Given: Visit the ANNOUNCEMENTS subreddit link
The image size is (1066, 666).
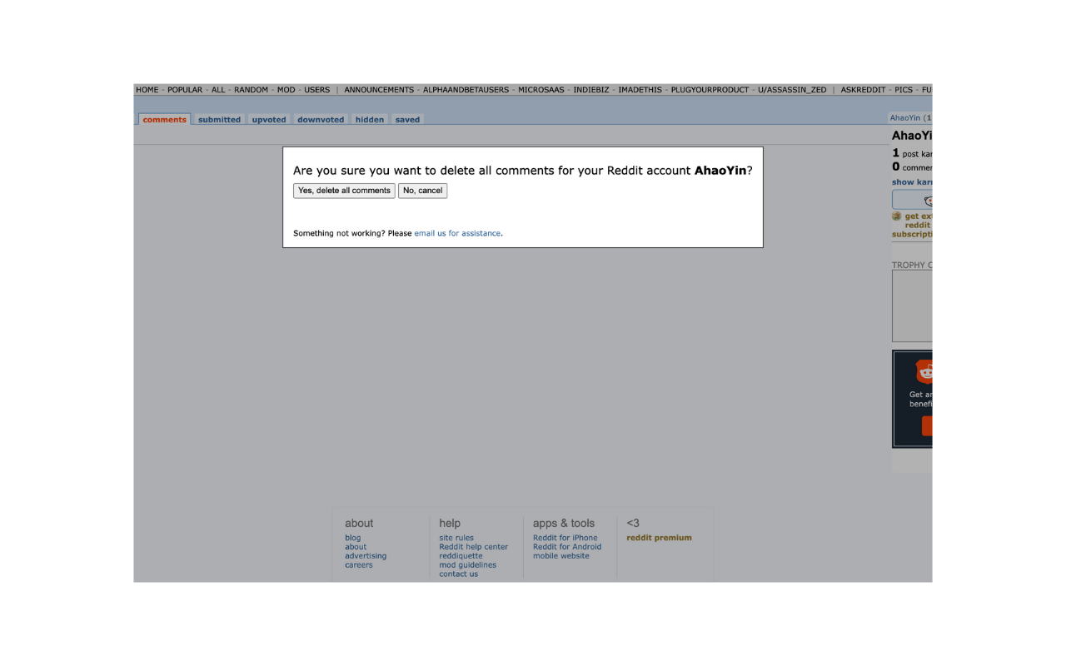Looking at the screenshot, I should point(379,90).
